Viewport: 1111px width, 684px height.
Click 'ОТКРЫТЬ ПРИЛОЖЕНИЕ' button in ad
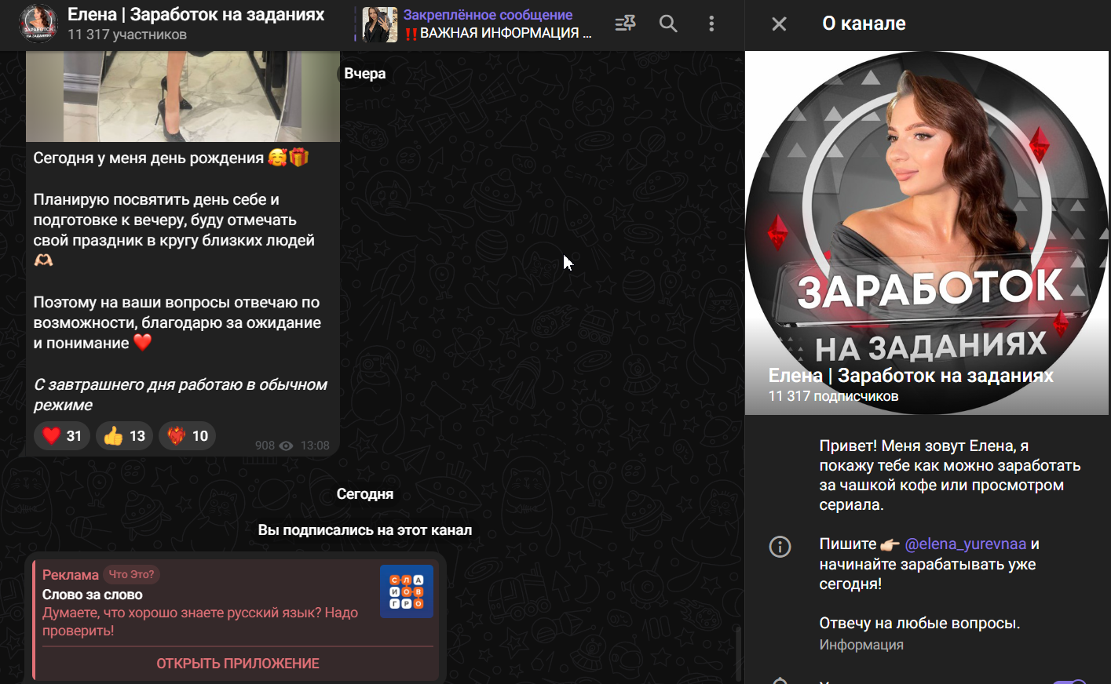(237, 664)
